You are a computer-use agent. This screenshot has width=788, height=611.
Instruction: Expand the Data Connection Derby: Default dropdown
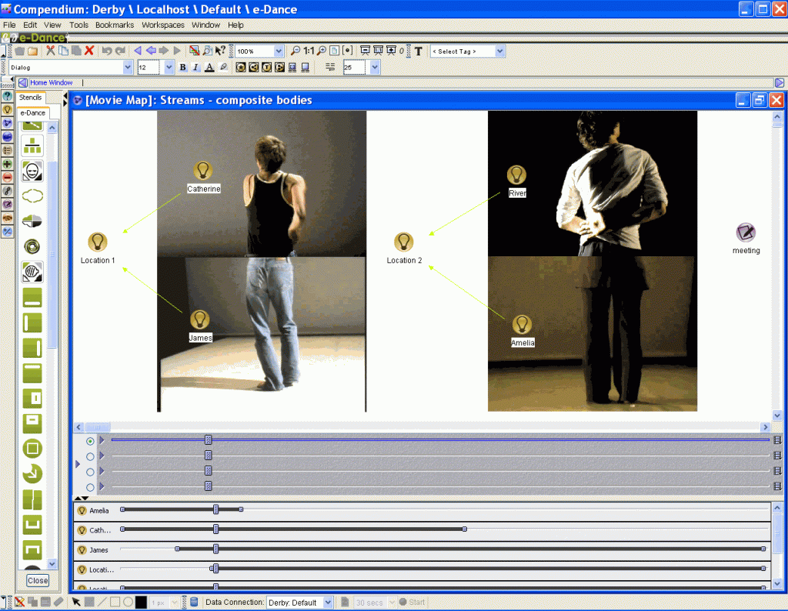coord(299,603)
